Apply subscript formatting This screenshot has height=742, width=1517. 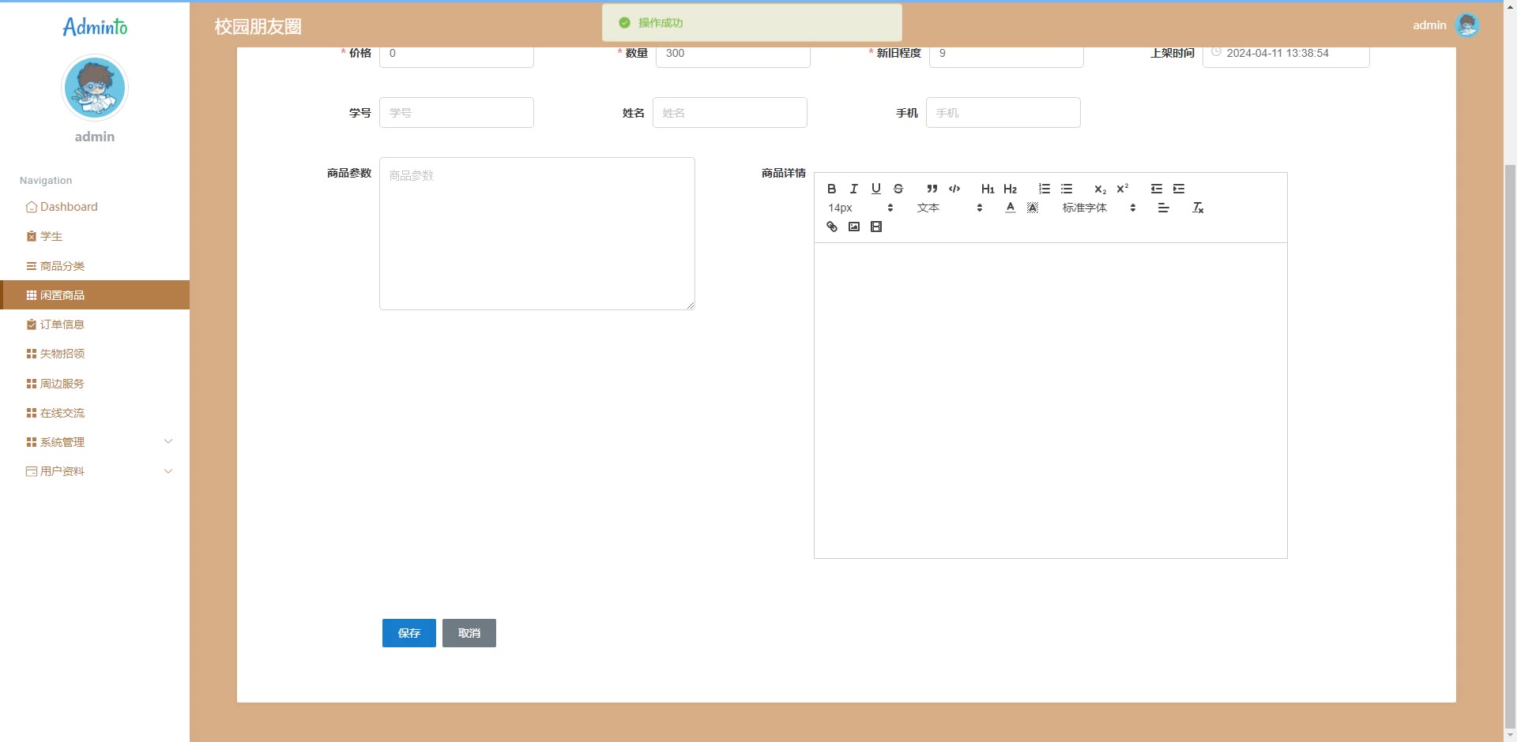point(1100,189)
